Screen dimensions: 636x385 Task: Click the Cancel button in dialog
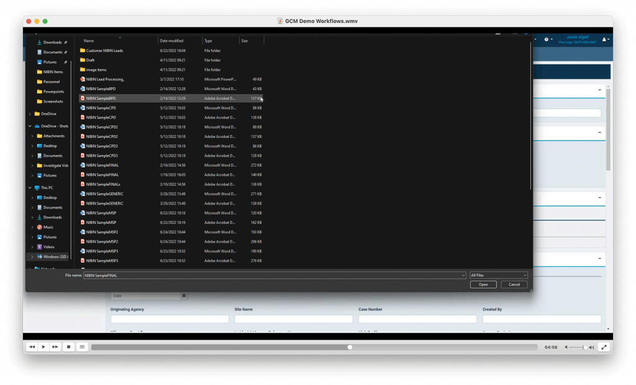[514, 284]
